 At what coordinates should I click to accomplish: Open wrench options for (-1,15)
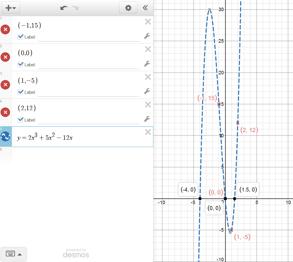point(147,36)
